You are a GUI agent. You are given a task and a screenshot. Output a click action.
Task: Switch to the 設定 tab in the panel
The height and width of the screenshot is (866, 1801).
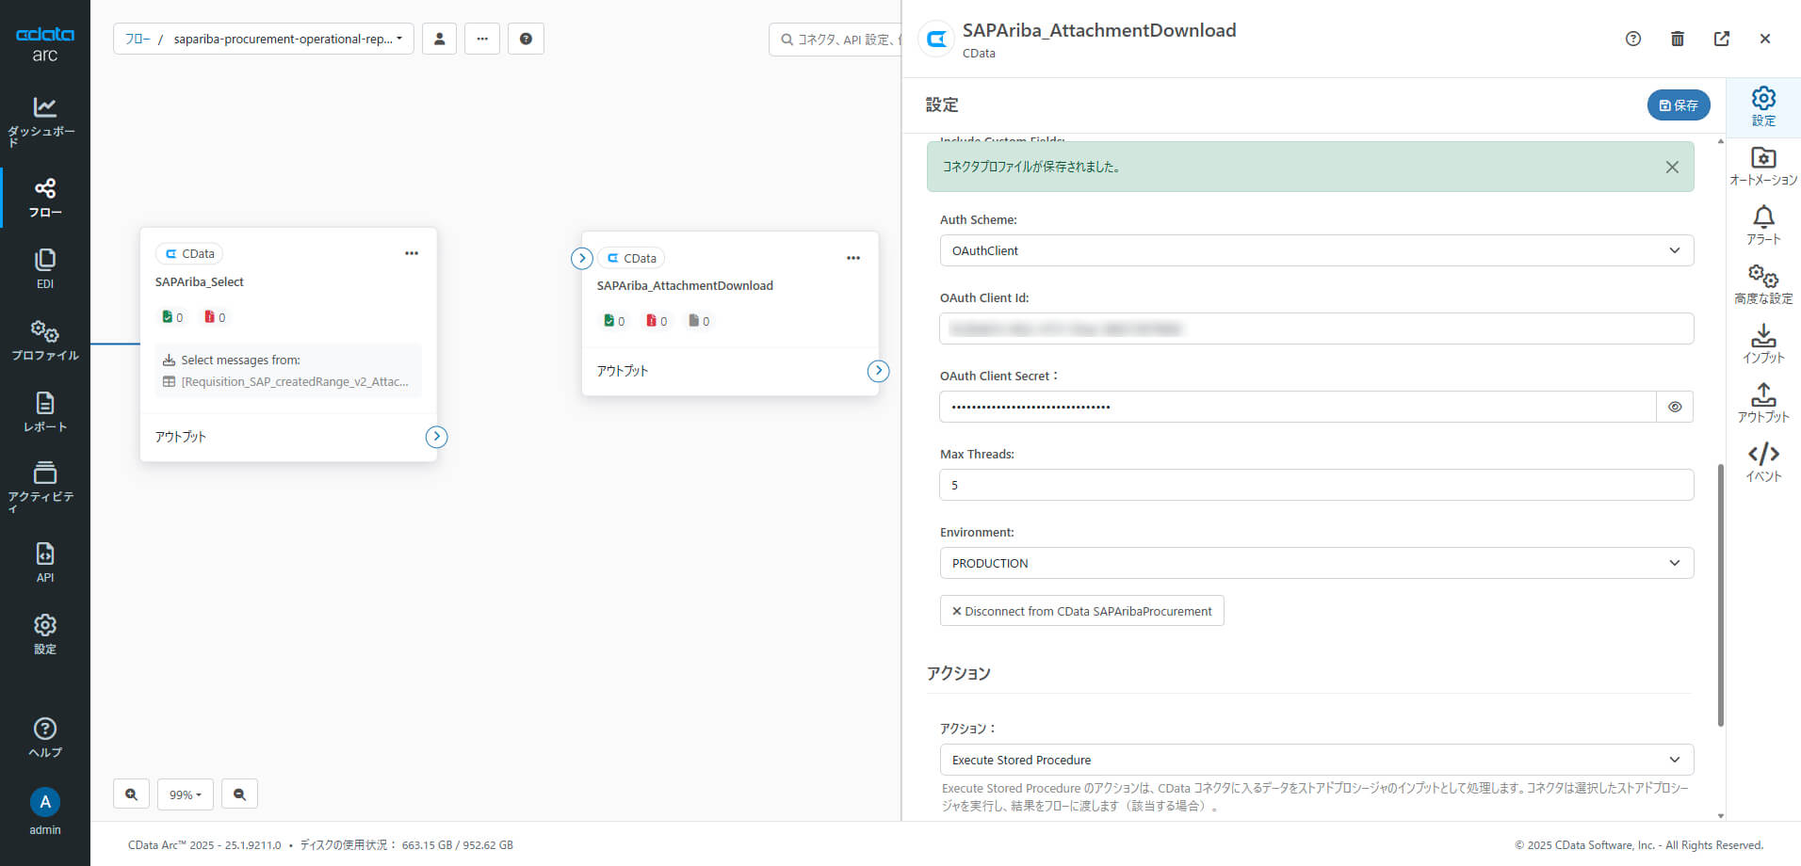1763,106
